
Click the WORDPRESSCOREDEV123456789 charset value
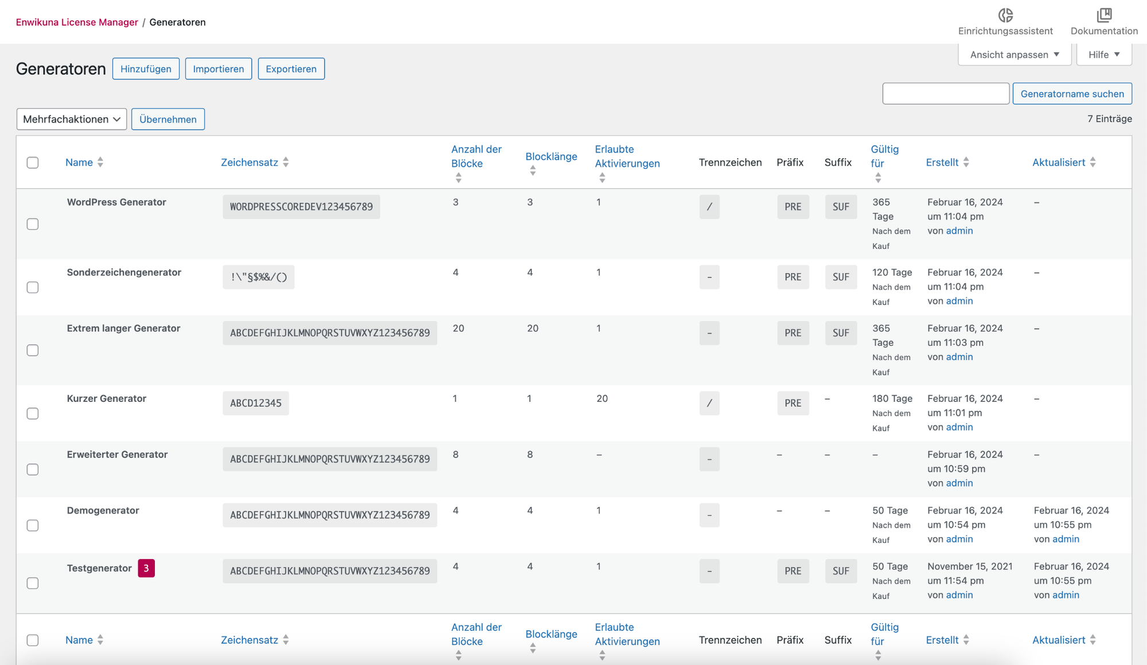[x=301, y=207]
